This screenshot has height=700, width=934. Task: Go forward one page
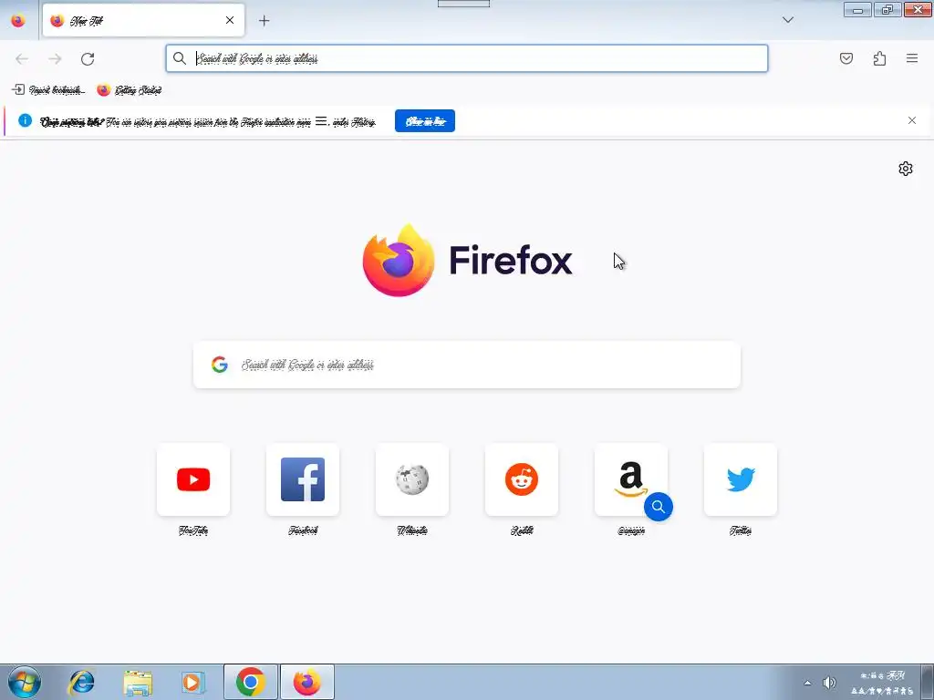click(x=55, y=58)
